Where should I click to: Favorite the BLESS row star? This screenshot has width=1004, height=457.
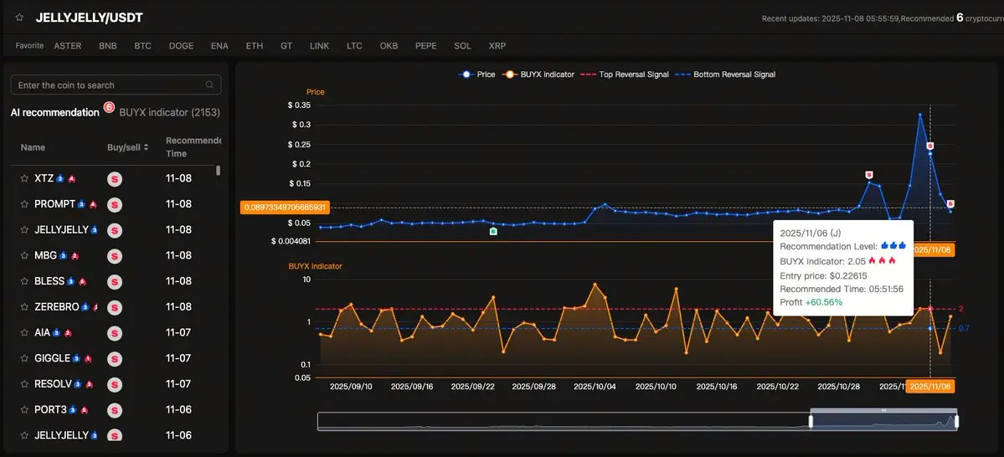tap(24, 281)
